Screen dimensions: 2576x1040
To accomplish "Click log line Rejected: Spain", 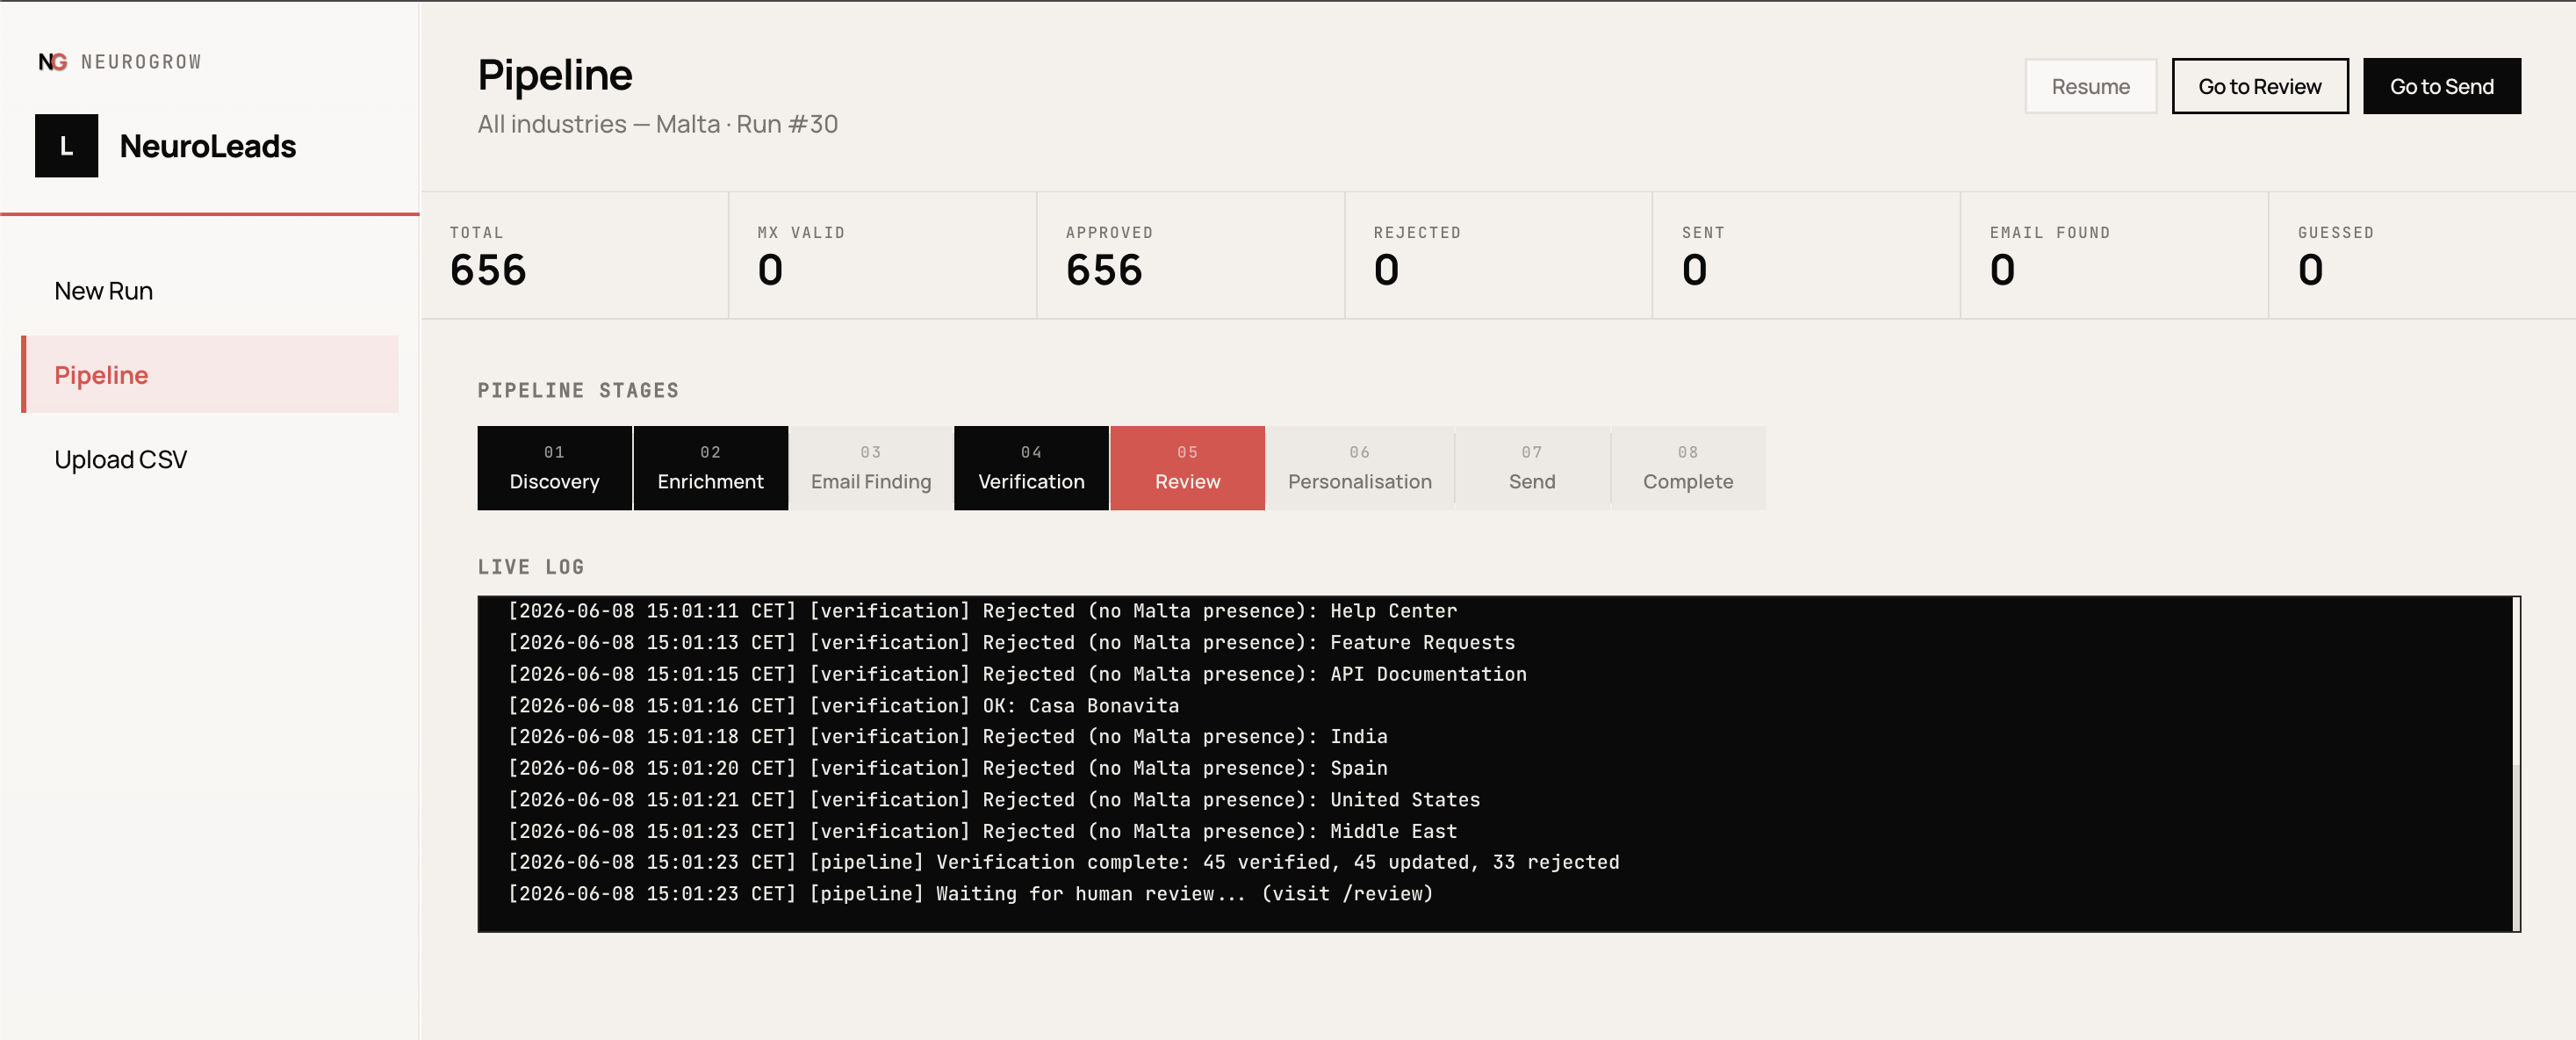I will tap(947, 768).
